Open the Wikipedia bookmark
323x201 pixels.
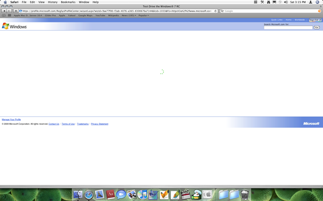pyautogui.click(x=113, y=16)
